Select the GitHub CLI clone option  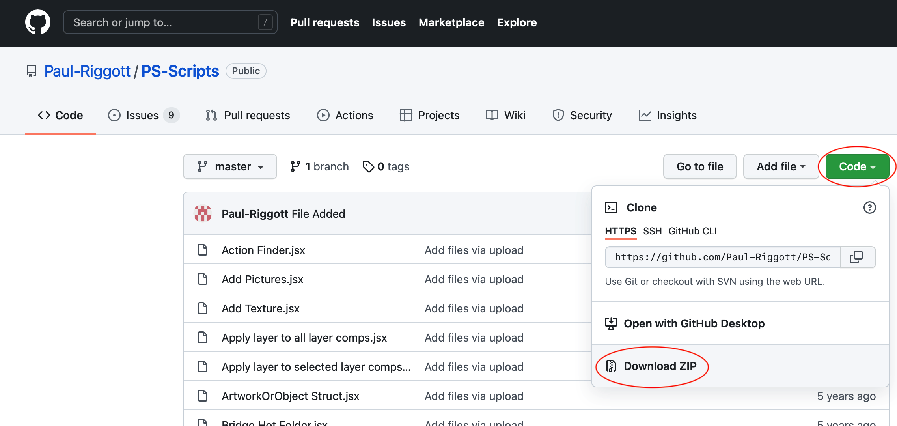pyautogui.click(x=692, y=231)
